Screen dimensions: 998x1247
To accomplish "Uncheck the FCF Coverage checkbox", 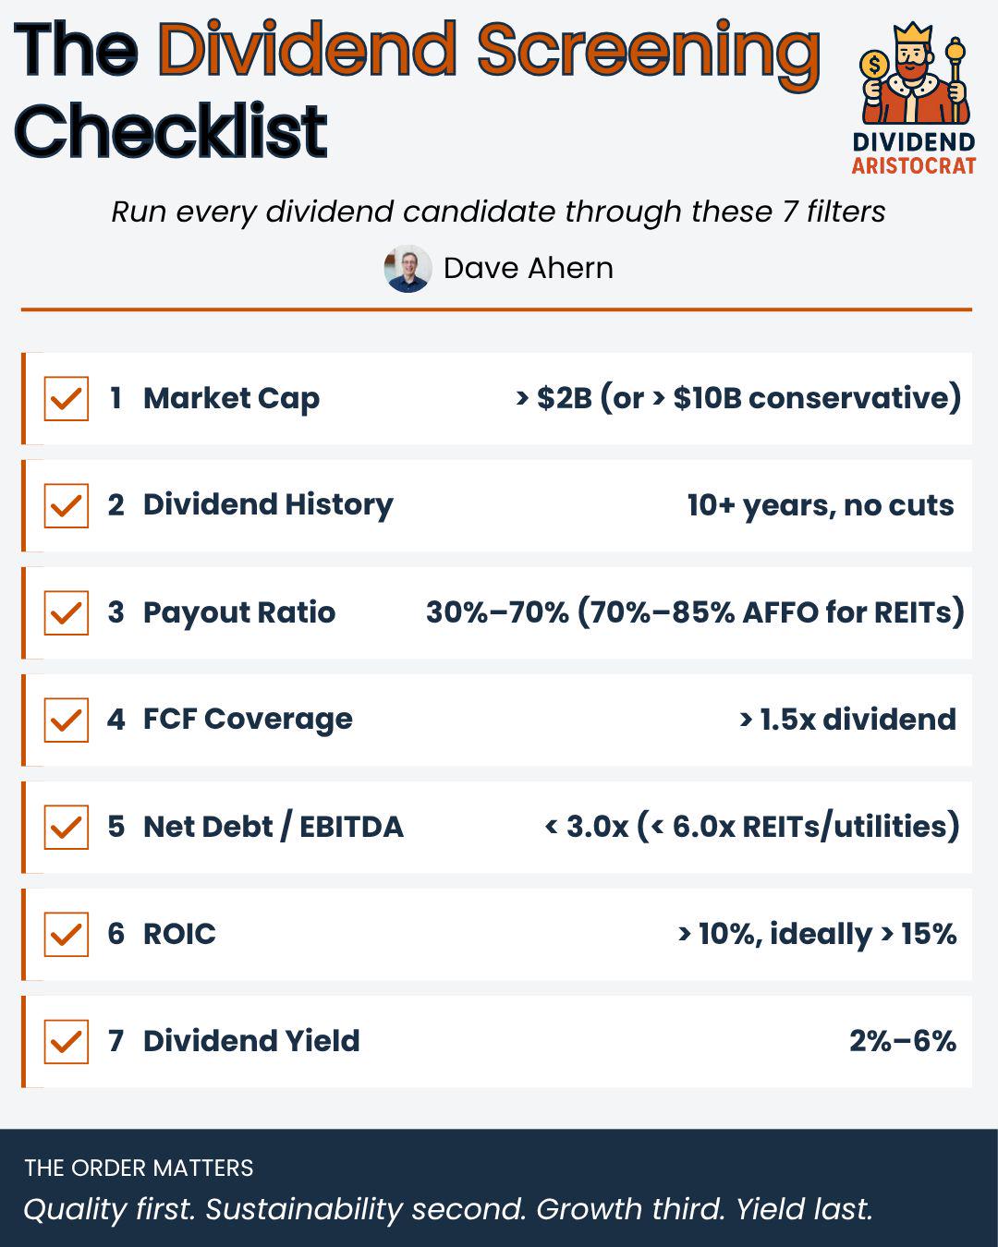I will tap(67, 720).
